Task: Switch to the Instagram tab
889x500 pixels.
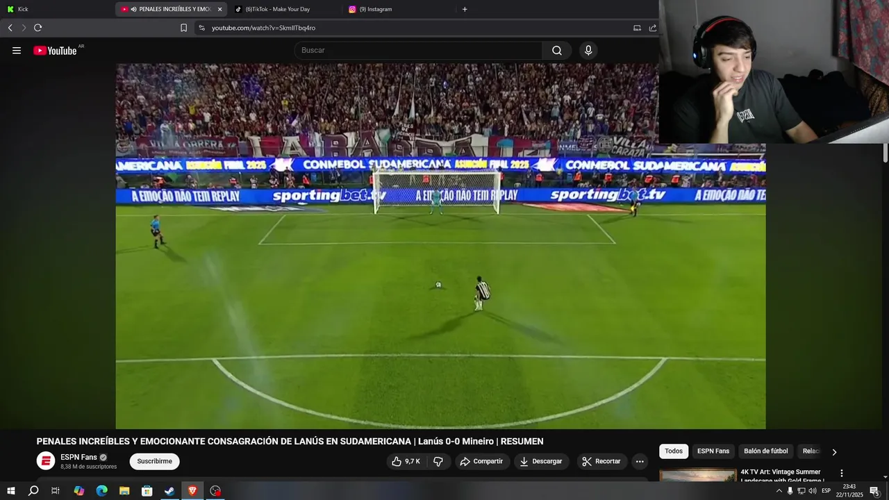Action: (x=398, y=9)
